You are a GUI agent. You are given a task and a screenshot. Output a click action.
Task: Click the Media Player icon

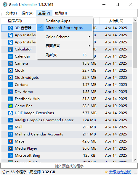point(11,148)
